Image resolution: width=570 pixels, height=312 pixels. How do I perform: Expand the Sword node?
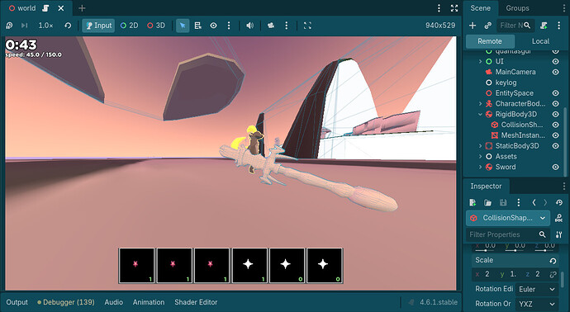point(480,167)
